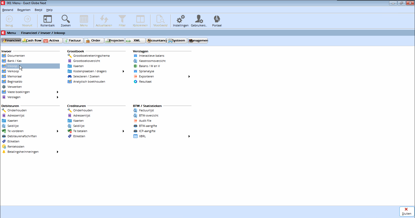Open Instellingen gears icon

(181, 21)
